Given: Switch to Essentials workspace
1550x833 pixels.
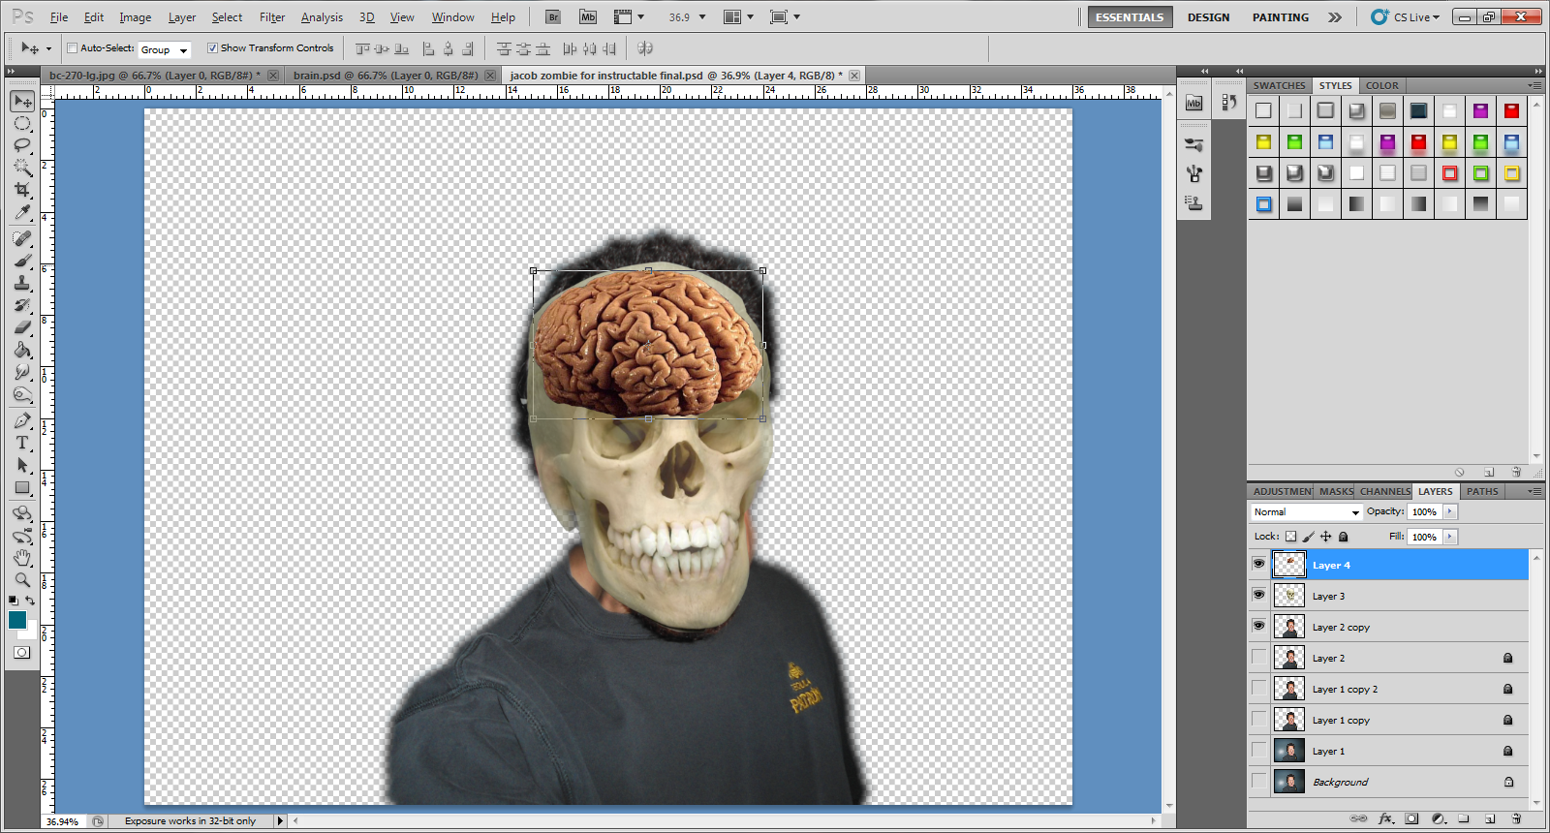Looking at the screenshot, I should tap(1130, 17).
